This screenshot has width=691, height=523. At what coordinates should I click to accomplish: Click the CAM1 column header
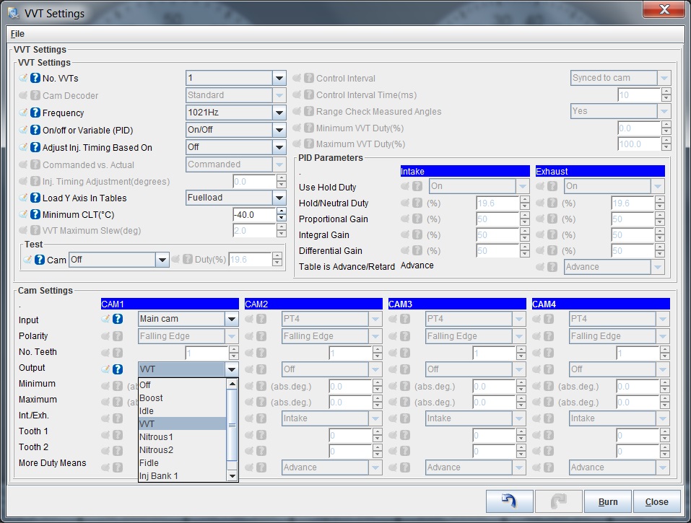(x=170, y=304)
